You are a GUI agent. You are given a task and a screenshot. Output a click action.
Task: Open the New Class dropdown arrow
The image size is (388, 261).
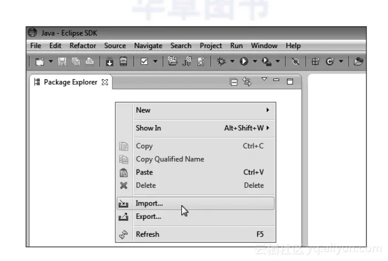pyautogui.click(x=341, y=61)
